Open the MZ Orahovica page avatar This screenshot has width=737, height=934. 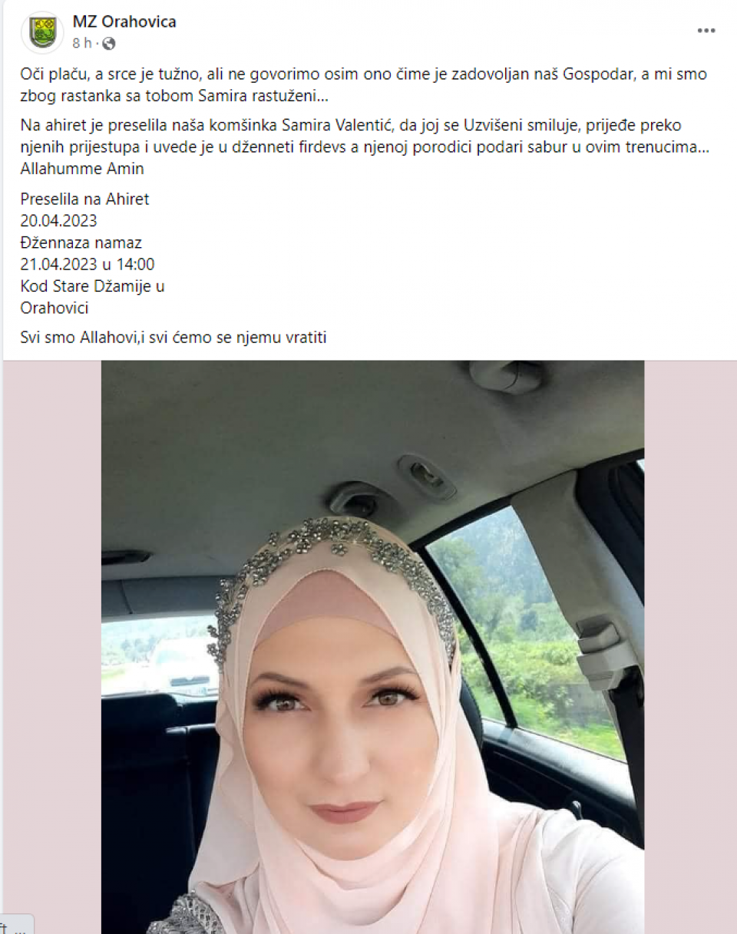pyautogui.click(x=42, y=32)
